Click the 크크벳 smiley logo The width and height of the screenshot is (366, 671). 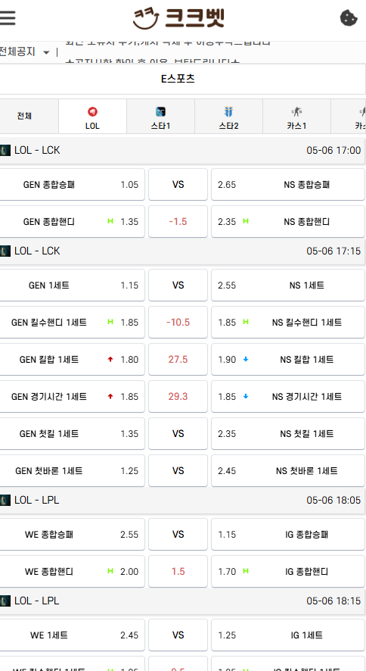(178, 18)
